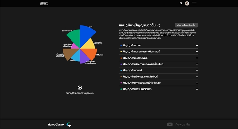Open the ปัญญาด้านสังคมและปฏิสัมพันธ์ row label

(x=140, y=77)
